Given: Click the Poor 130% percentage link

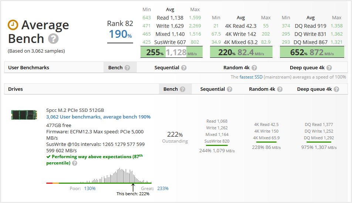Looking at the screenshot, I should pyautogui.click(x=89, y=189).
